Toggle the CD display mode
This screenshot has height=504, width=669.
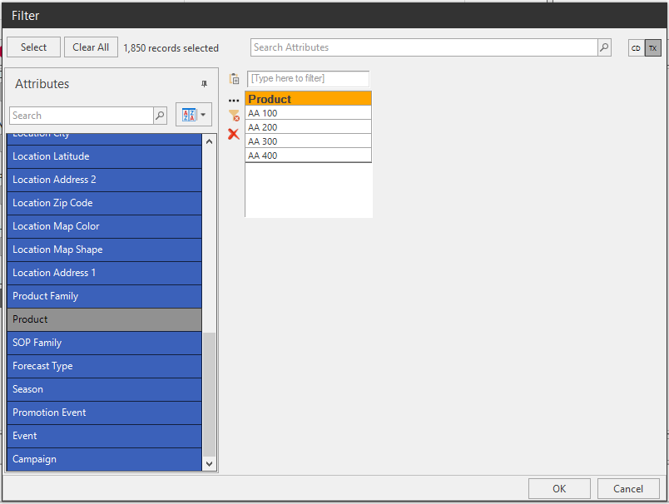(x=636, y=48)
